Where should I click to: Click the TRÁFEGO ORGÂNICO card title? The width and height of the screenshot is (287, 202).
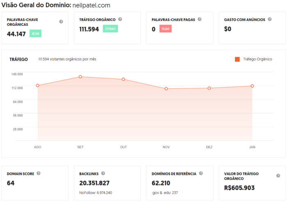[98, 20]
